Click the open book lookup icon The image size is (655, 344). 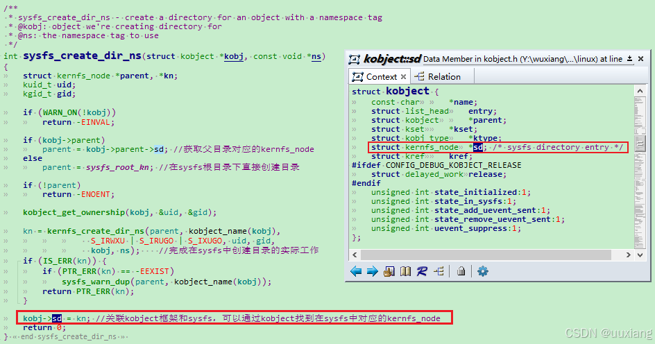click(x=405, y=271)
